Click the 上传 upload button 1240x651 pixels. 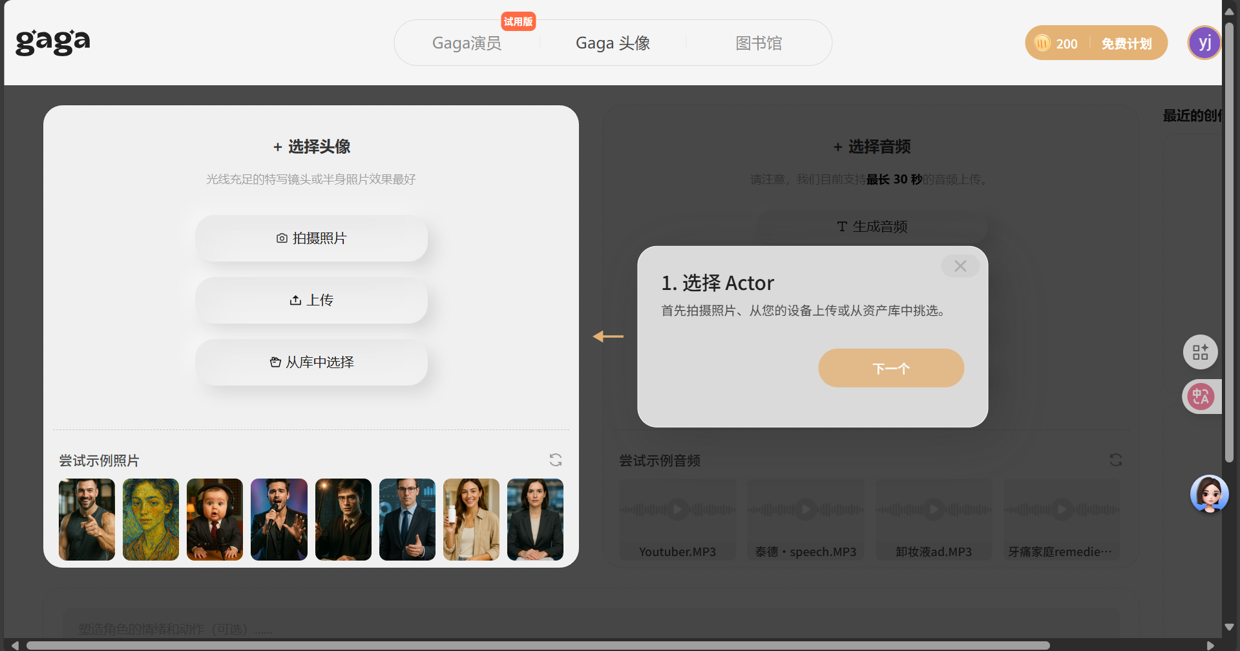(x=311, y=300)
